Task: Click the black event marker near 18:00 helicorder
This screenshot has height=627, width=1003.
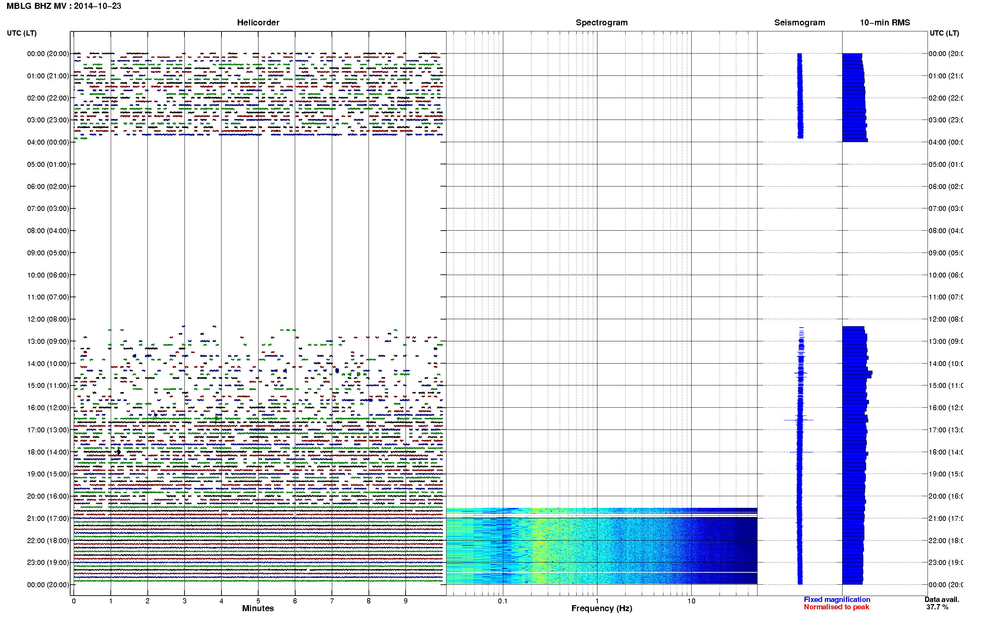Action: coord(118,452)
